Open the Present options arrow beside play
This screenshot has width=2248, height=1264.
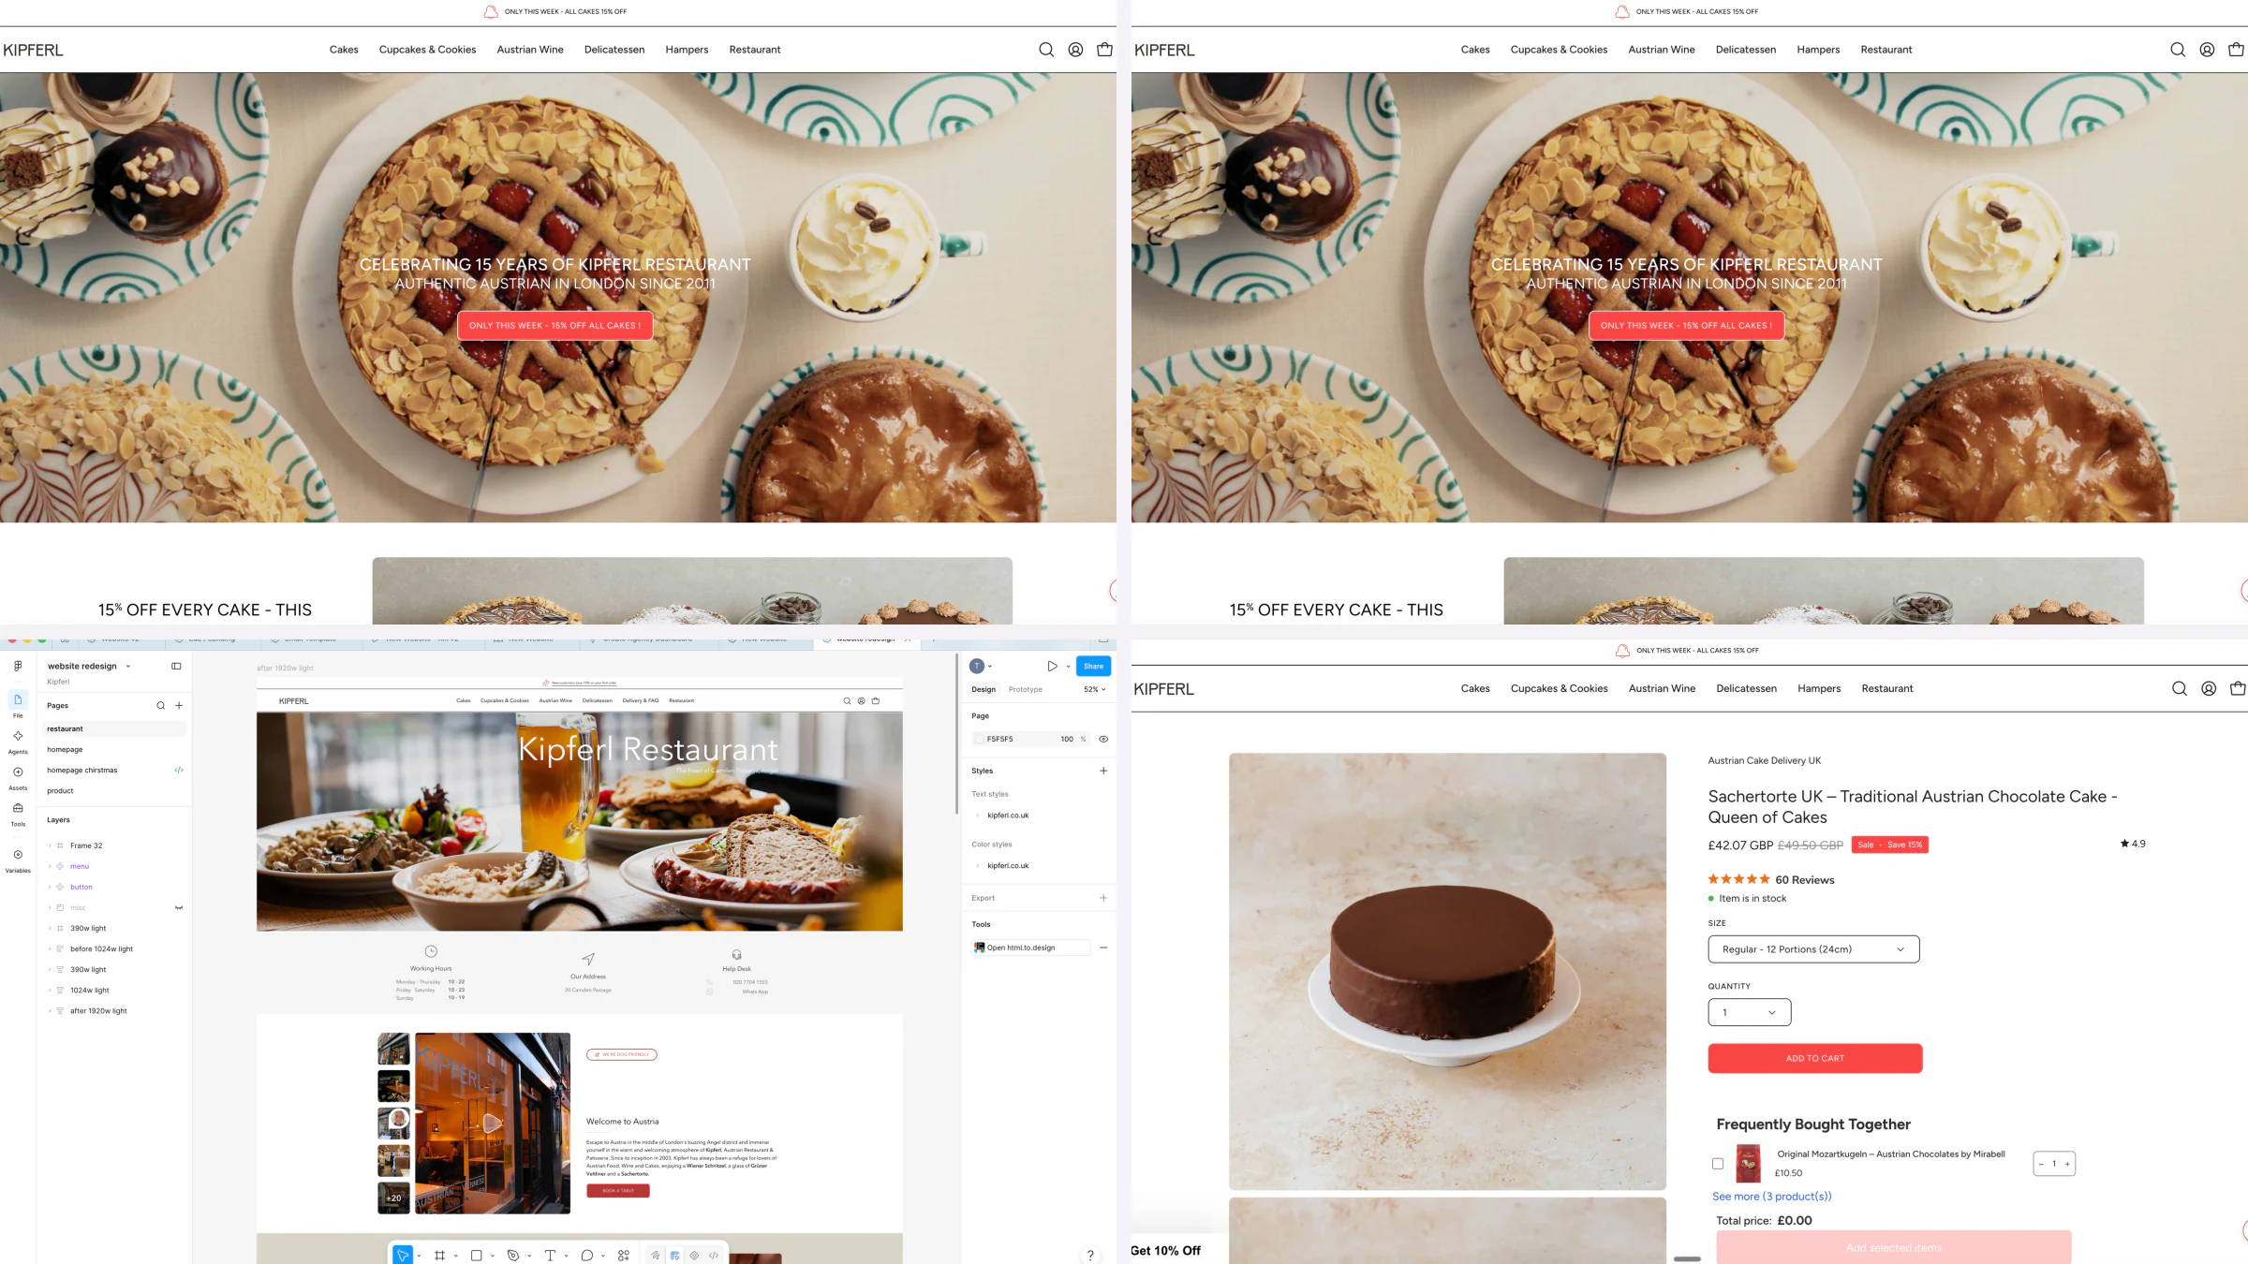coord(1068,667)
